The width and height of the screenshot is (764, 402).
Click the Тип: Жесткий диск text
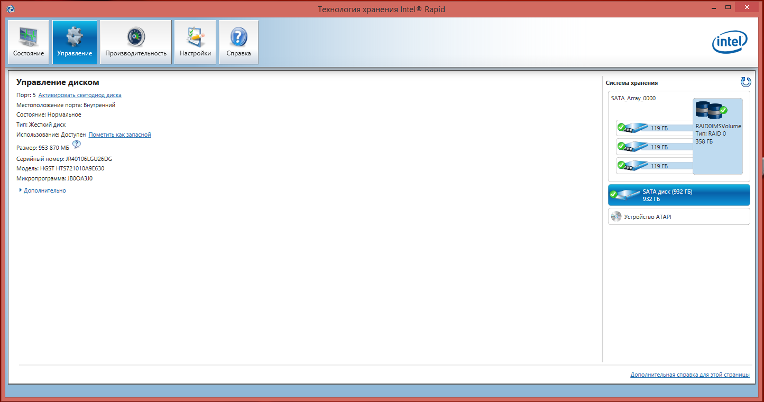[41, 125]
